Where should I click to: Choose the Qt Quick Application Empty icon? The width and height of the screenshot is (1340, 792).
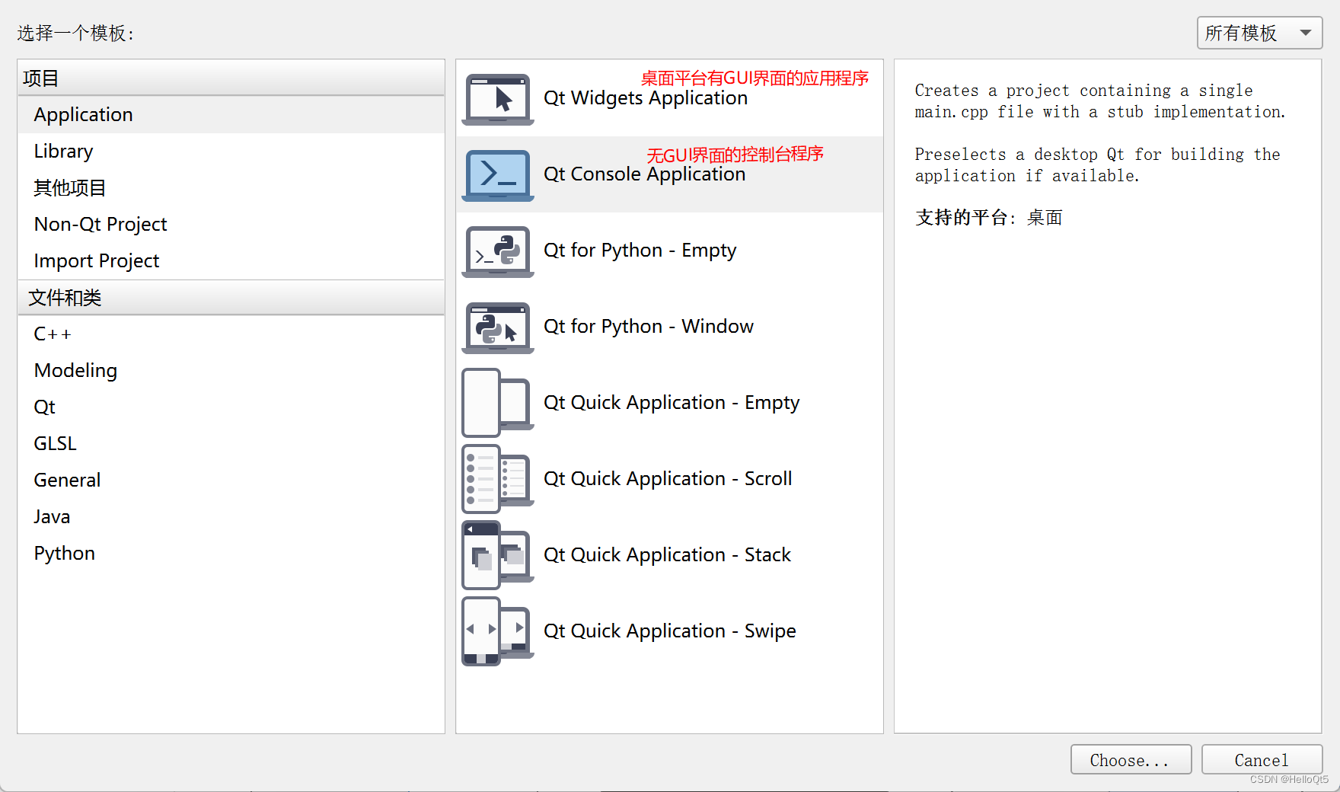[498, 403]
